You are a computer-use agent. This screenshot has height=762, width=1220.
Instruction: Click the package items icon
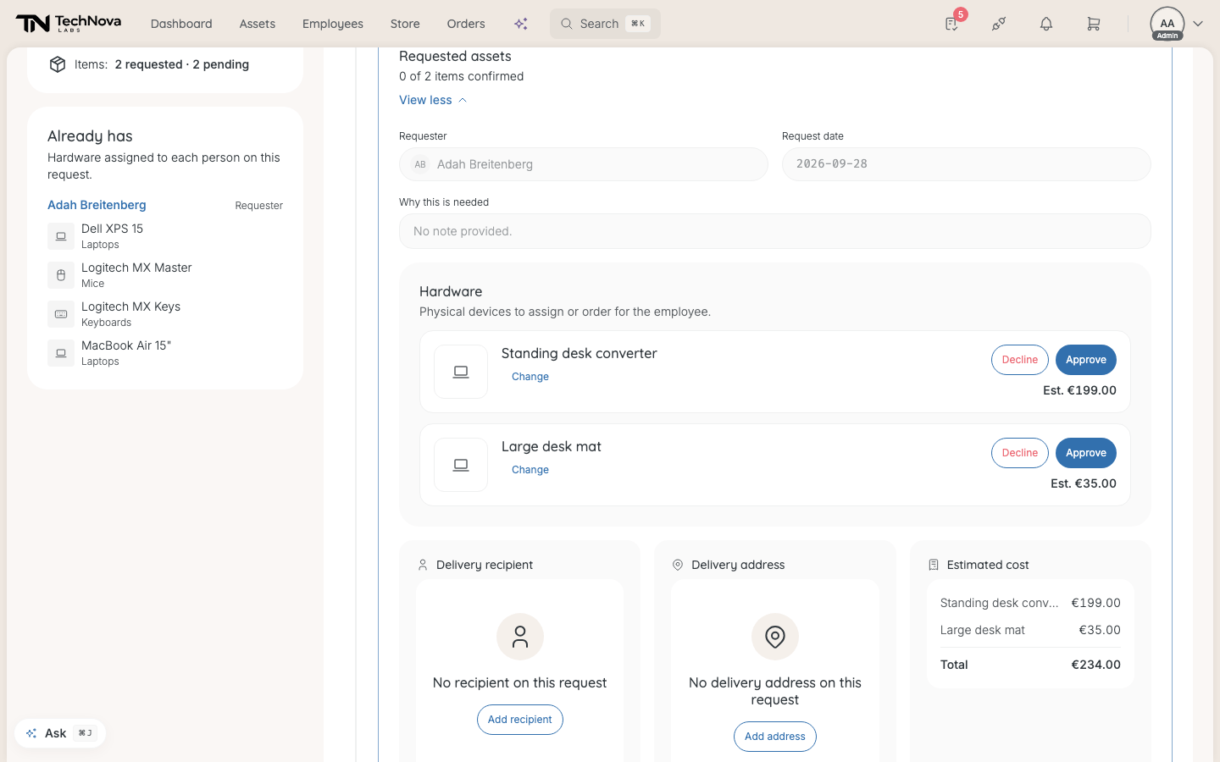(58, 64)
